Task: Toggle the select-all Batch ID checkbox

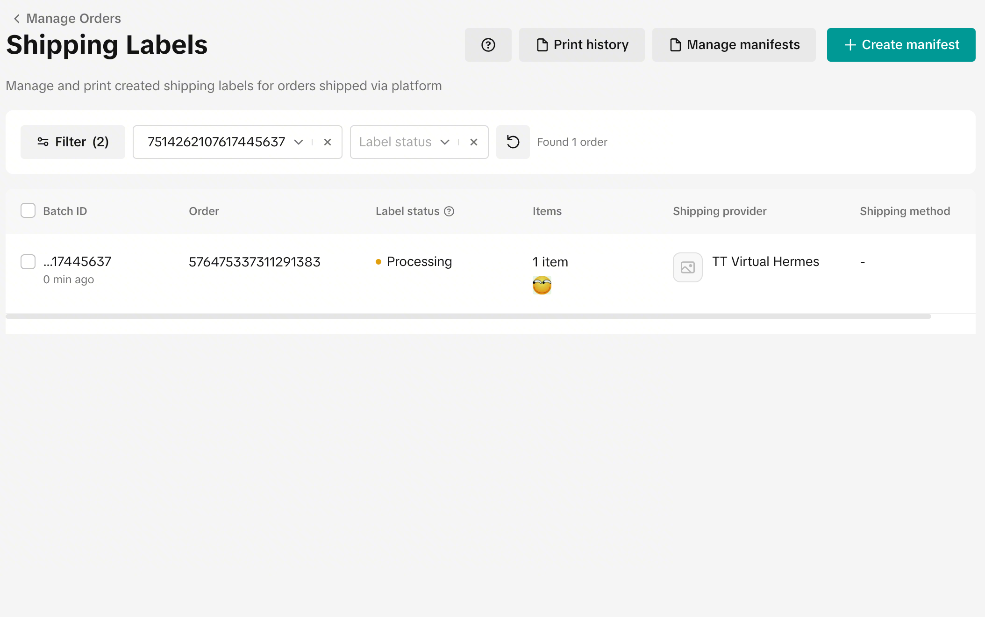Action: [28, 211]
